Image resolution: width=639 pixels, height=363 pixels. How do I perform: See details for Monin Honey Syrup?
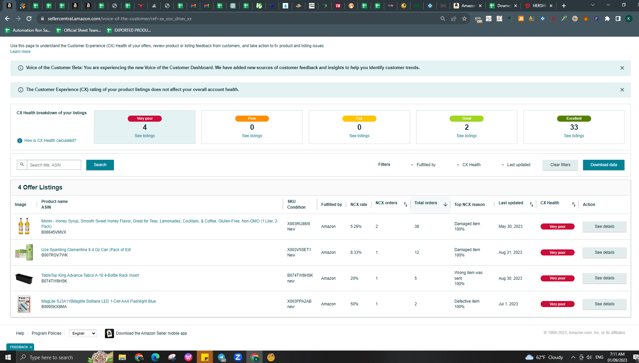[605, 226]
